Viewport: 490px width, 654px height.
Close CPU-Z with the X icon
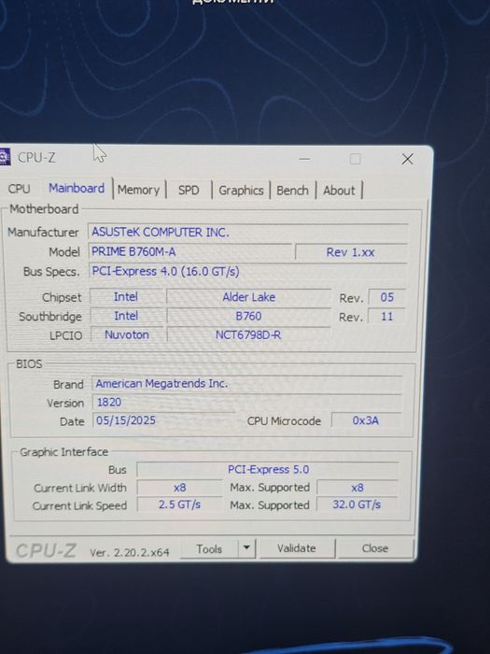point(407,159)
